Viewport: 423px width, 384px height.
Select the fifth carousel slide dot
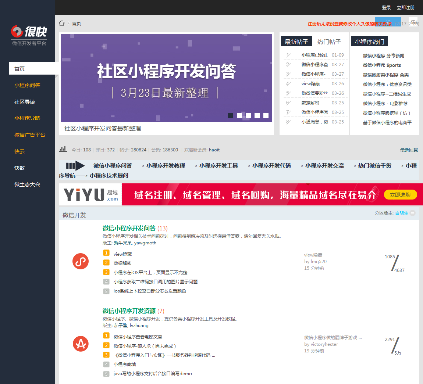coord(266,116)
